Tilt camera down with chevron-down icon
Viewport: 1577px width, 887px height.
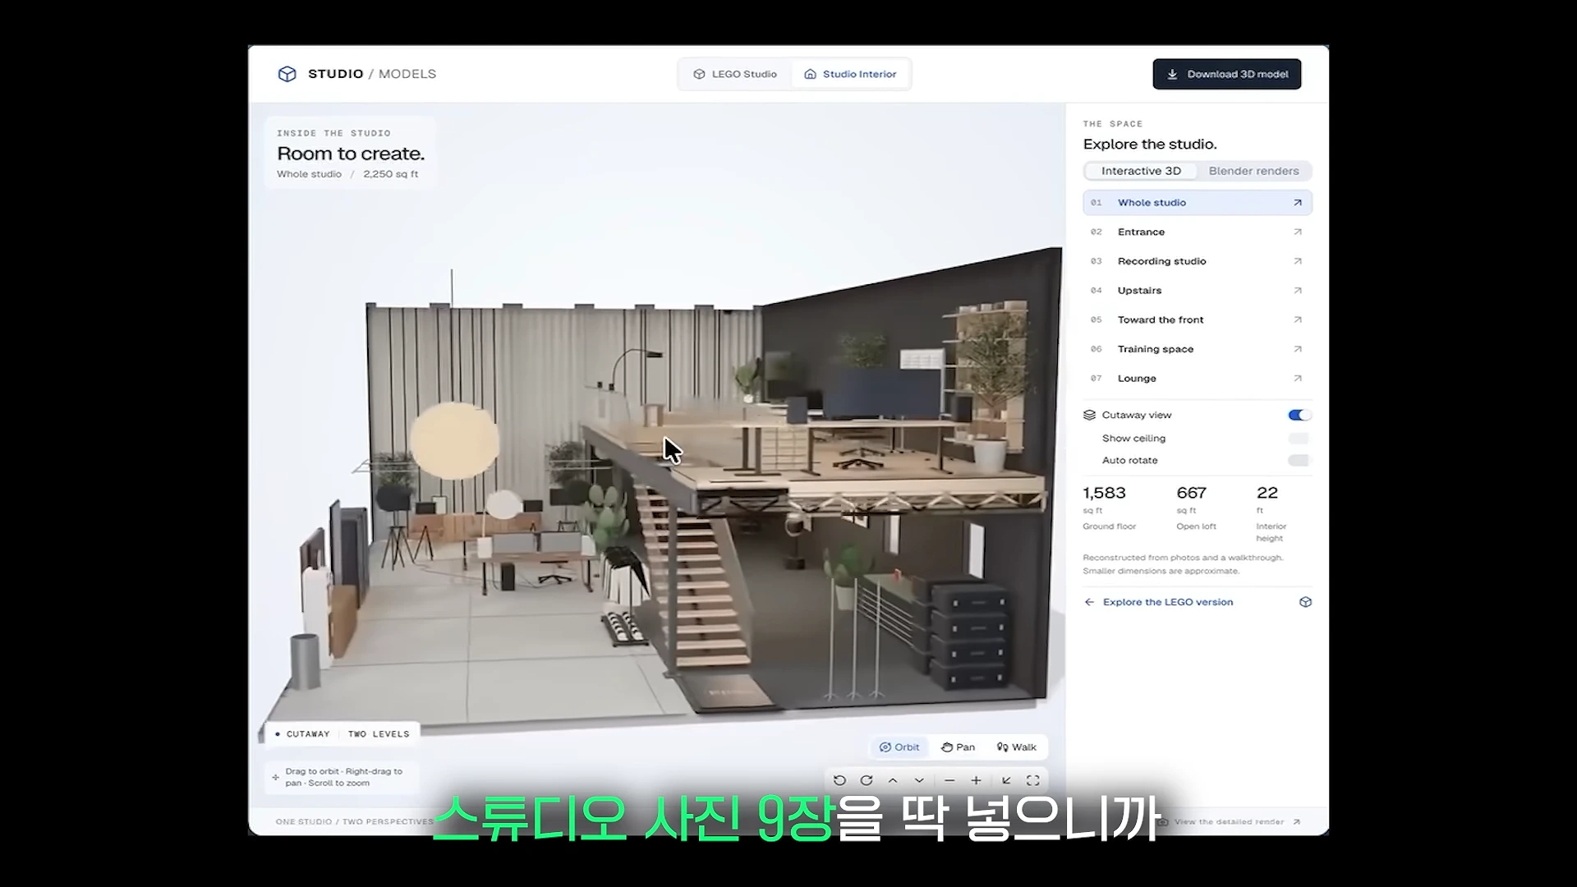[x=919, y=780]
